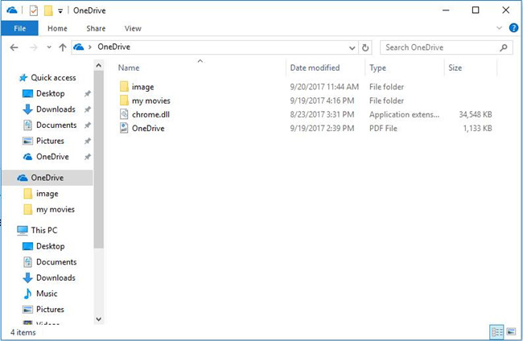523x341 pixels.
Task: Click the New folder icon in quick access toolbar
Action: (48, 10)
